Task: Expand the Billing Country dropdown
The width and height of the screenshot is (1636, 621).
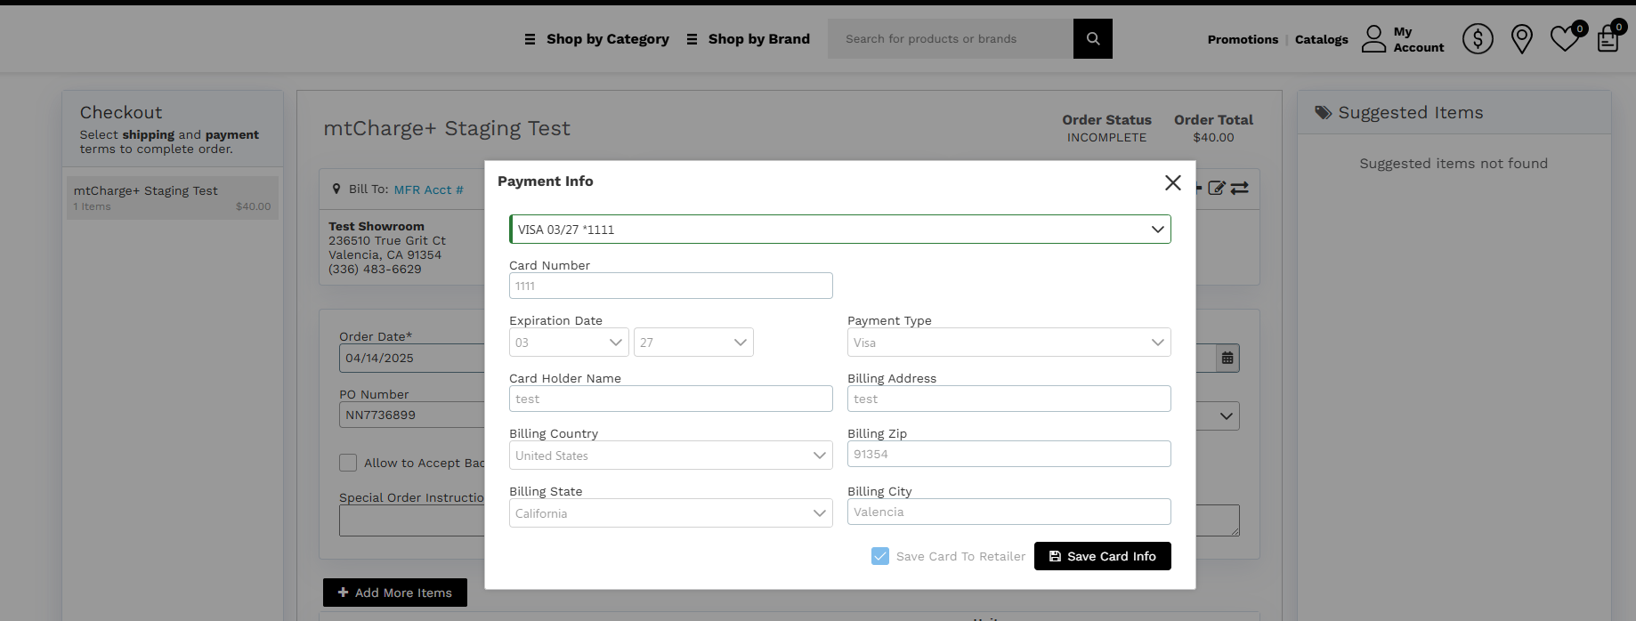Action: coord(671,456)
